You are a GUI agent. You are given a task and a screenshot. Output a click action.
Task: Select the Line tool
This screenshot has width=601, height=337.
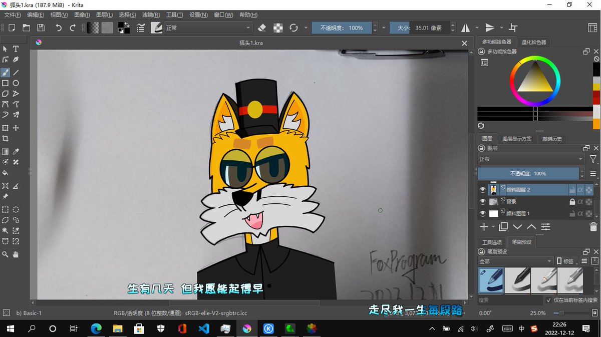(x=16, y=73)
